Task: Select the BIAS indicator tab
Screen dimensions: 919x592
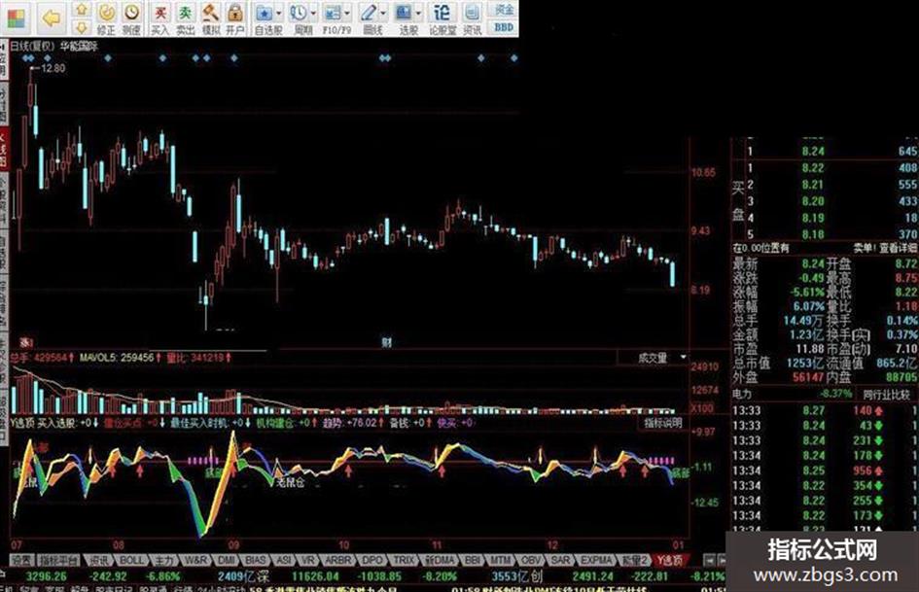Action: (x=255, y=560)
